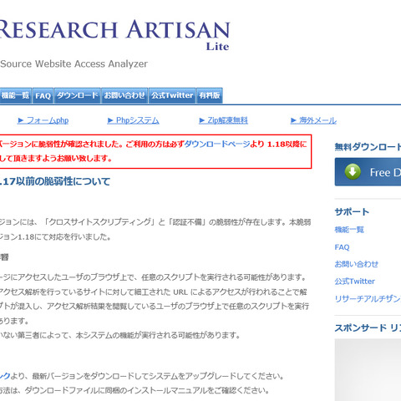Follow the 海外メール ad link

pos(313,120)
